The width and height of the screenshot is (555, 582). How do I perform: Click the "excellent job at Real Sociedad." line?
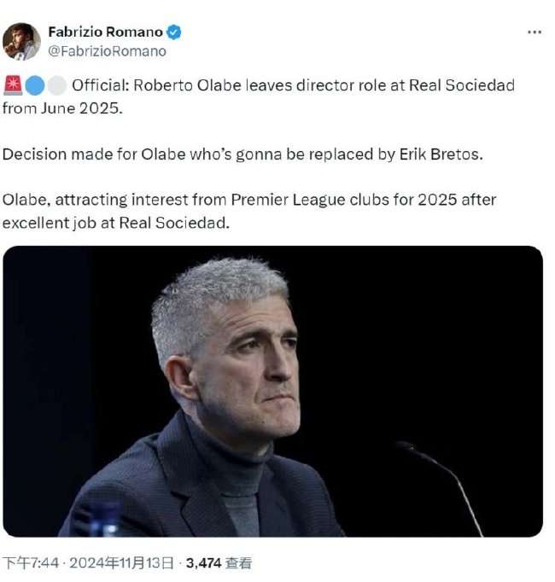pos(116,223)
